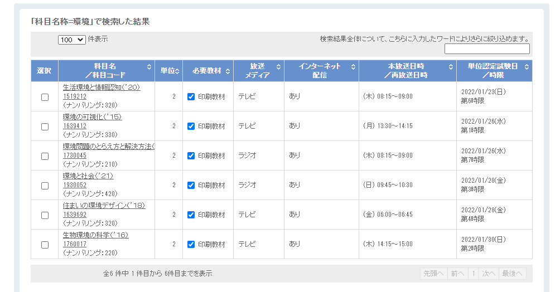This screenshot has height=292, width=560.
Task: Sort by 単位 column sort arrows
Action: 177,71
